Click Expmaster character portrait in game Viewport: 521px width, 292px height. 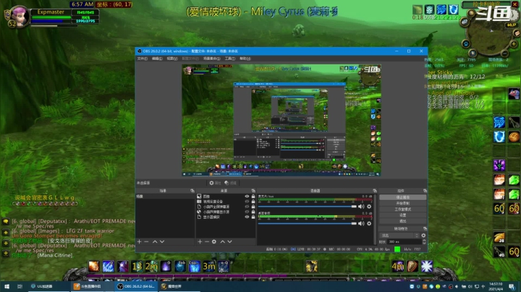coord(20,16)
